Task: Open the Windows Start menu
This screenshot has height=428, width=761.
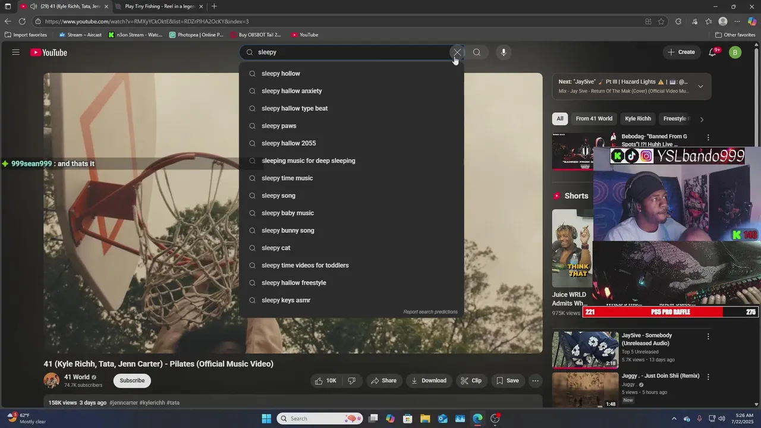Action: pos(266,418)
